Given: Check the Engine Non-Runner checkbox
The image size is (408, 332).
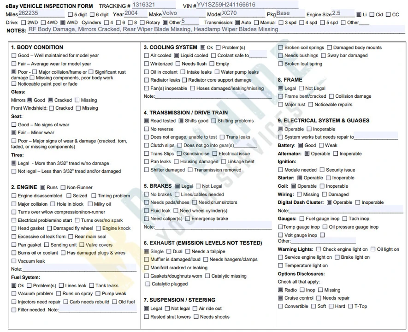Looking at the screenshot, I should [63, 187].
